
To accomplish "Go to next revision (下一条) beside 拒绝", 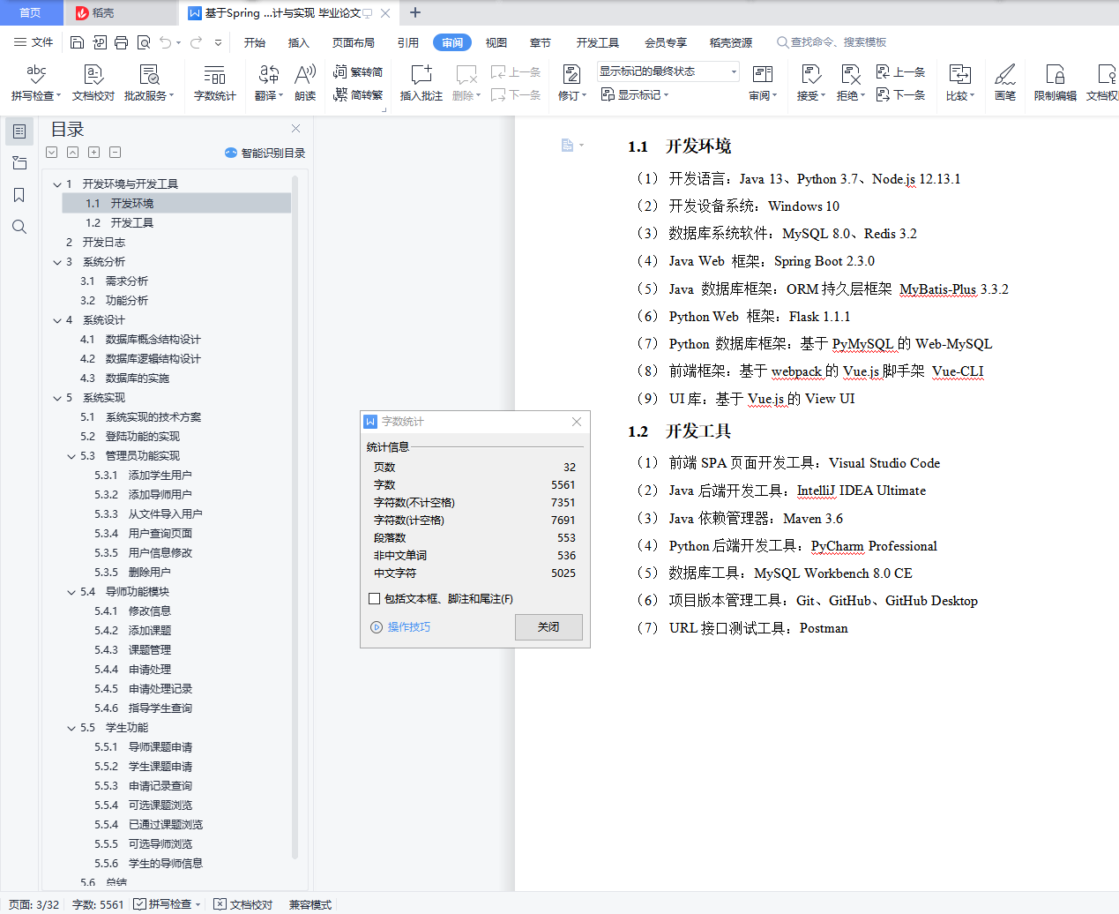I will (900, 94).
